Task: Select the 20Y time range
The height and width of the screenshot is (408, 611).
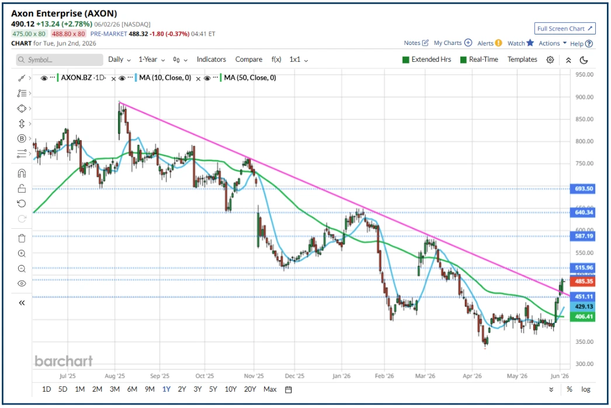Action: pos(250,389)
